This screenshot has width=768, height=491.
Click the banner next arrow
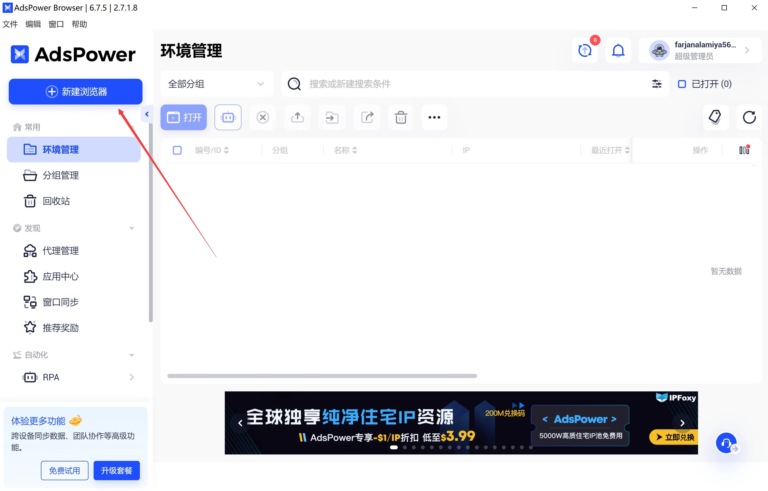point(682,423)
